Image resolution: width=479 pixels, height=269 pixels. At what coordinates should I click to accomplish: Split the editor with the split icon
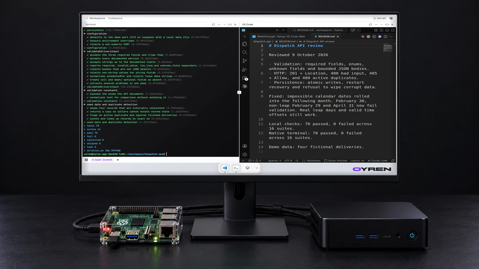[x=386, y=37]
